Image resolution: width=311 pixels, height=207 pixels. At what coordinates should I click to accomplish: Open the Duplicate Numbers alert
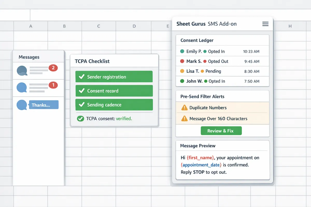tap(222, 107)
